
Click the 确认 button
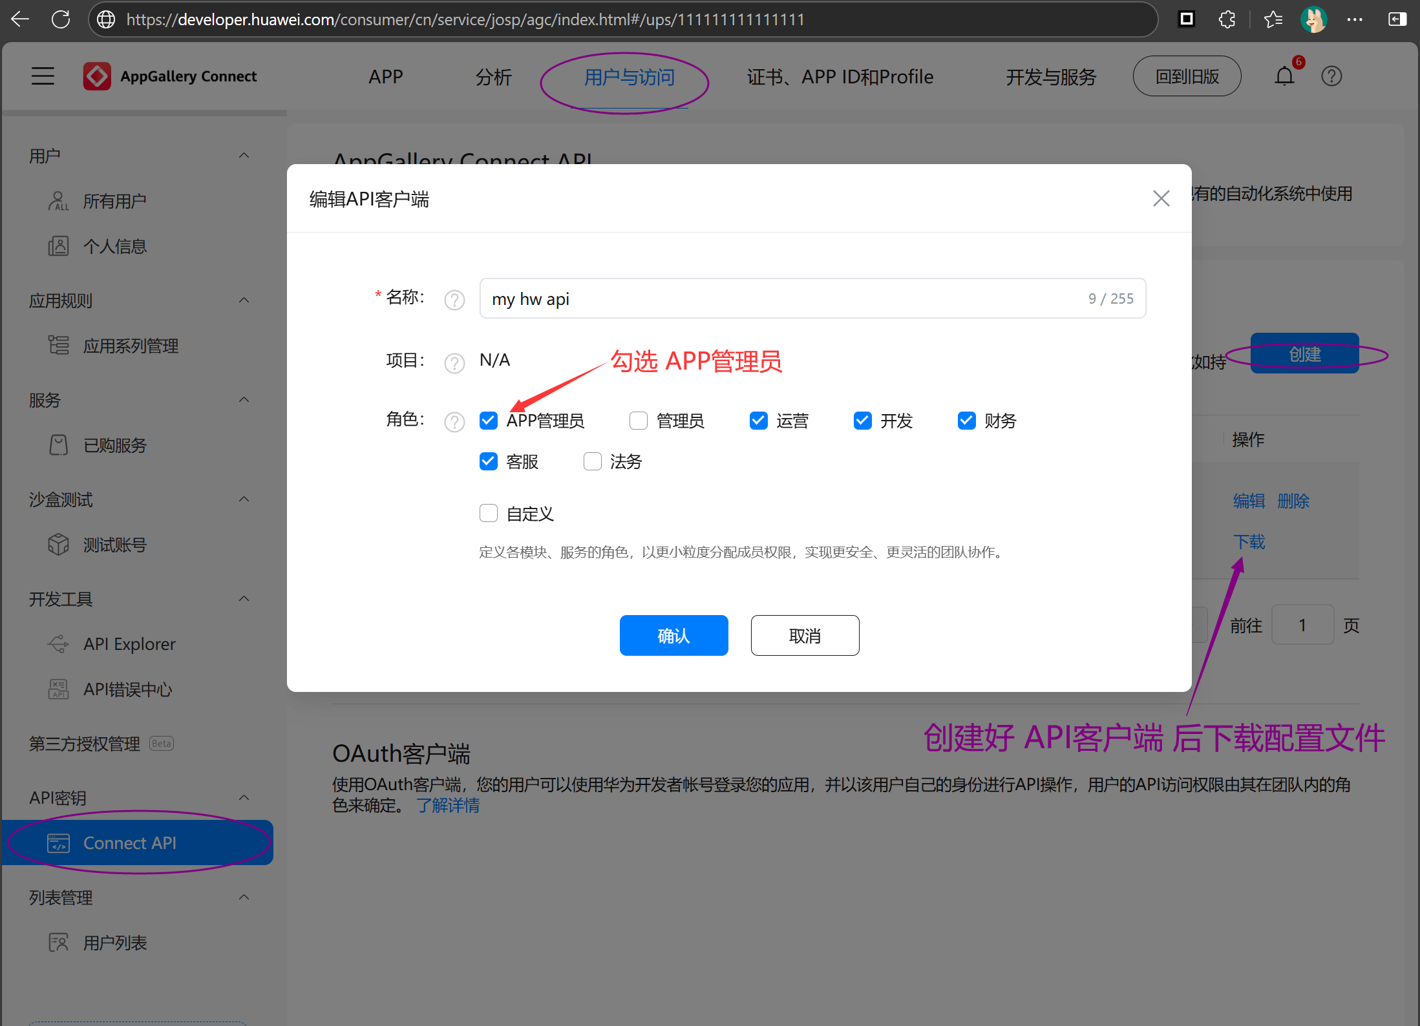coord(673,636)
